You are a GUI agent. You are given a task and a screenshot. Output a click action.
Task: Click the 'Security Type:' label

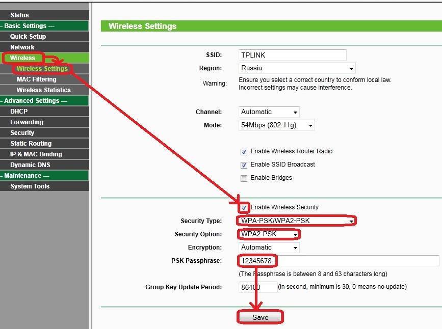point(201,221)
